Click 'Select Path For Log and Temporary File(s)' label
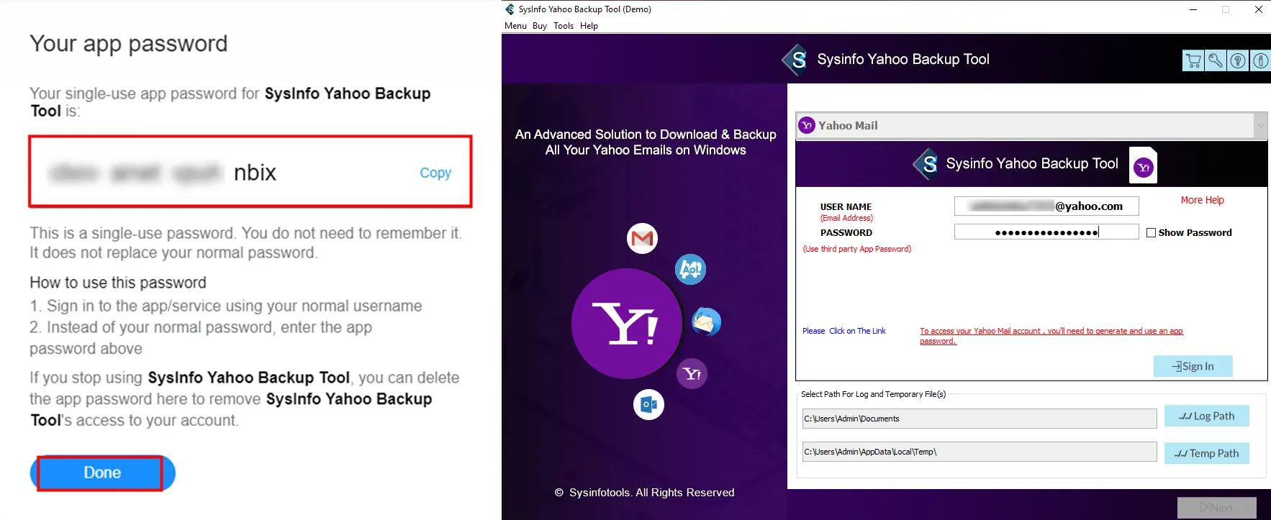The height and width of the screenshot is (520, 1271). pos(873,394)
